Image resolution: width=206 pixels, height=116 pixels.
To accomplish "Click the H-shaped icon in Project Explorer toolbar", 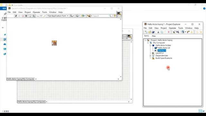I will 178,32.
